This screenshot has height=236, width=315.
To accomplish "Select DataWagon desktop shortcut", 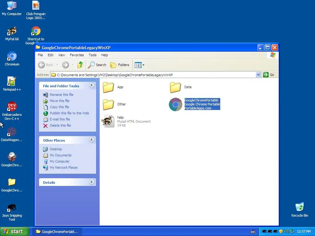I will click(12, 132).
